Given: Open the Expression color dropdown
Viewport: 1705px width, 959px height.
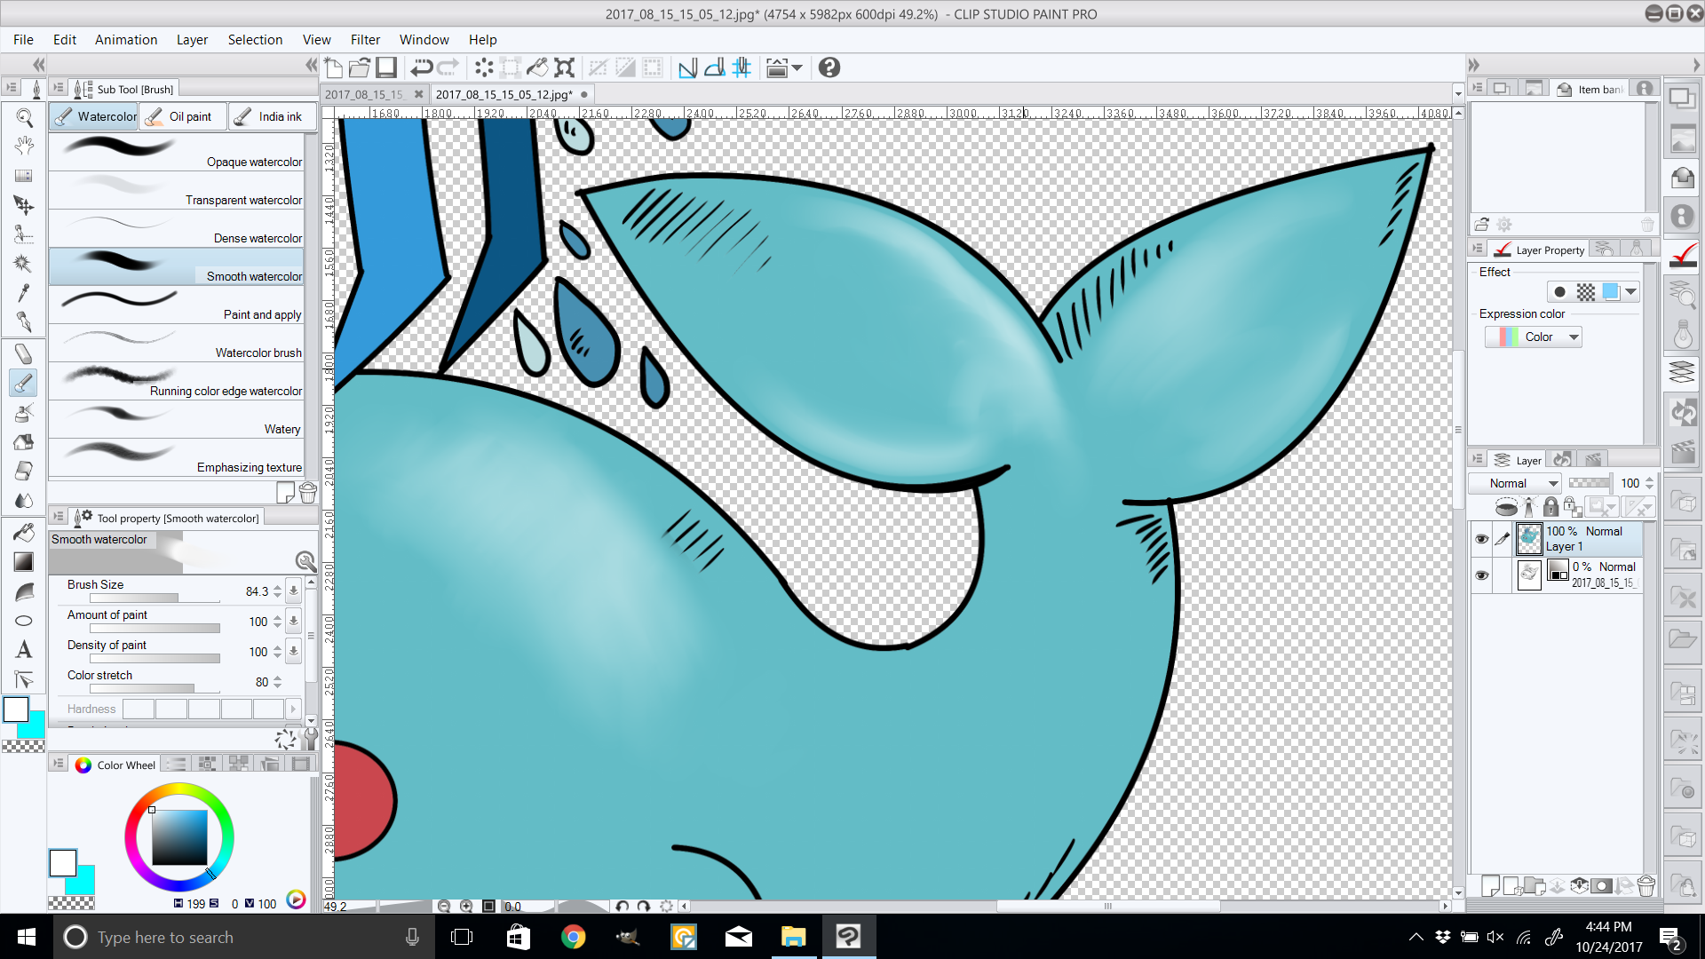Looking at the screenshot, I should [1534, 337].
